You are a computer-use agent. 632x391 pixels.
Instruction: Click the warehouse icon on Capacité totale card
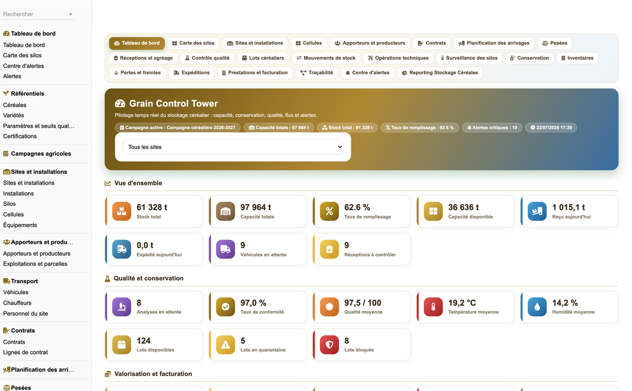(x=225, y=212)
